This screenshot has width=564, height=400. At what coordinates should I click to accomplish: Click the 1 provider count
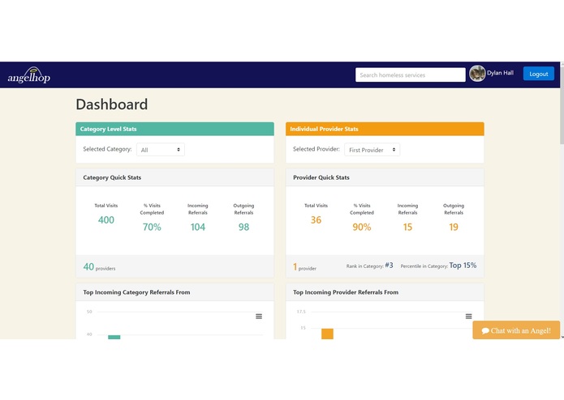(304, 267)
